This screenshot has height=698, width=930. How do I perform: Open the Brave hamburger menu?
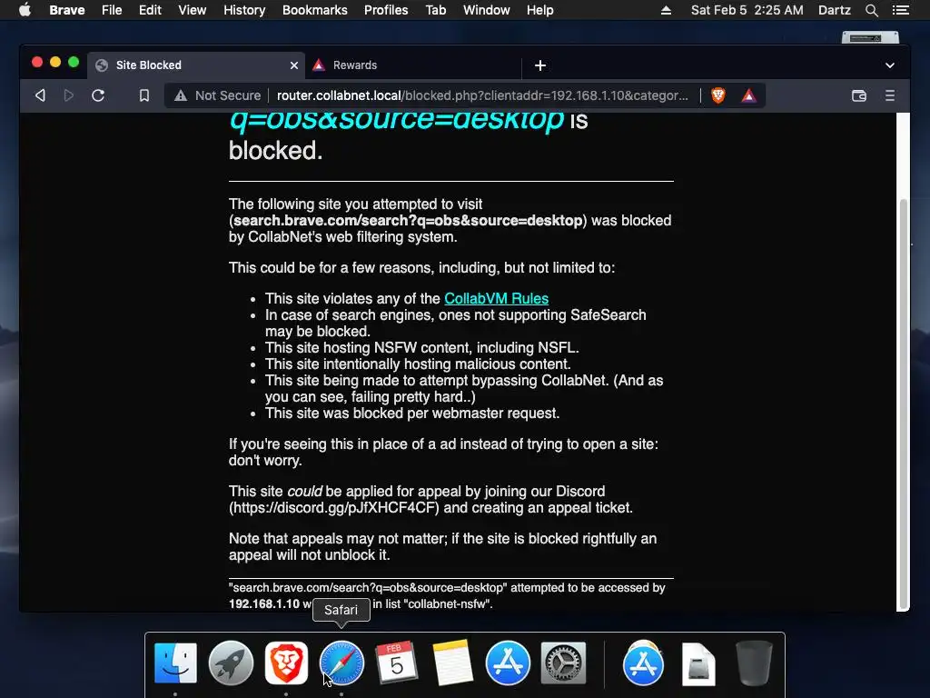point(890,95)
